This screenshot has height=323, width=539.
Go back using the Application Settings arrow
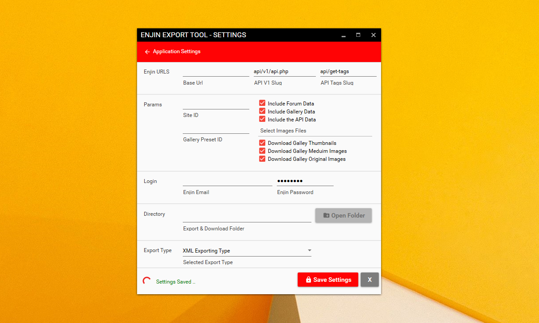pos(147,52)
